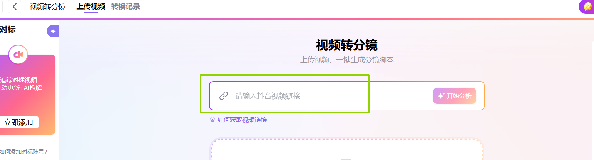Viewport: 594px width, 160px height.
Task: Click the 对标 sidebar heading
Action: coord(8,30)
